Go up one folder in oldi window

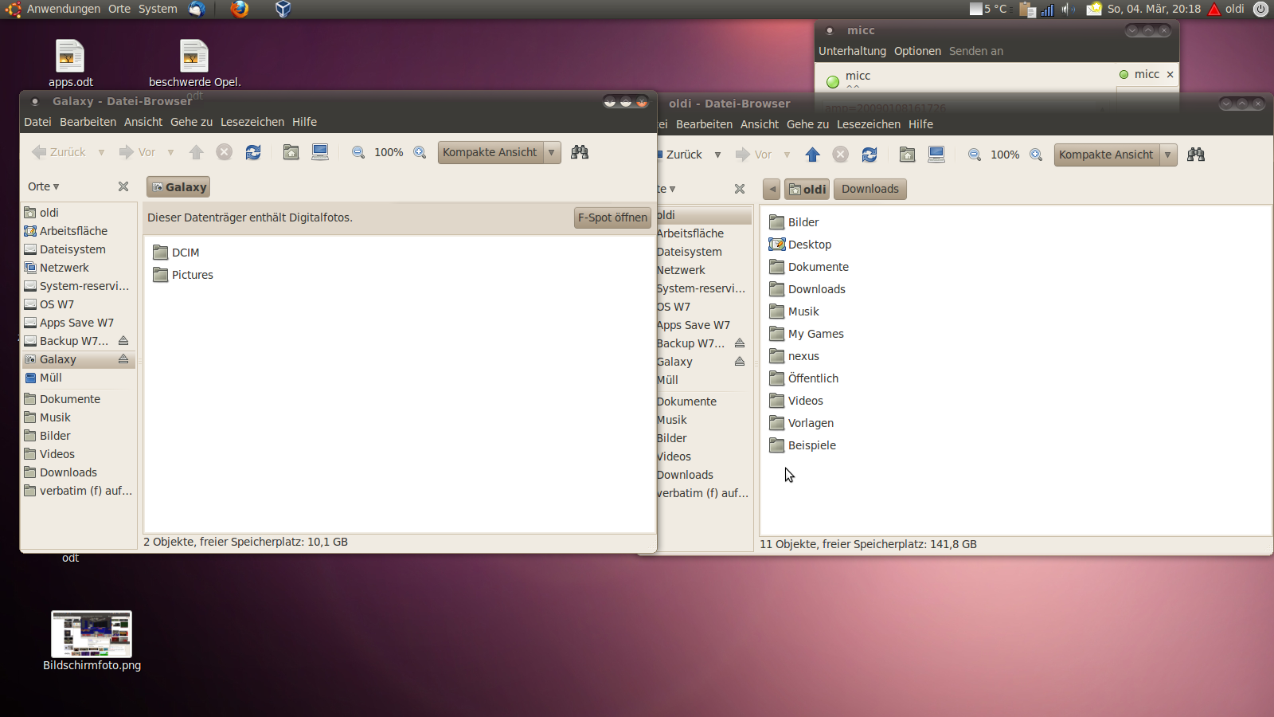(x=812, y=155)
